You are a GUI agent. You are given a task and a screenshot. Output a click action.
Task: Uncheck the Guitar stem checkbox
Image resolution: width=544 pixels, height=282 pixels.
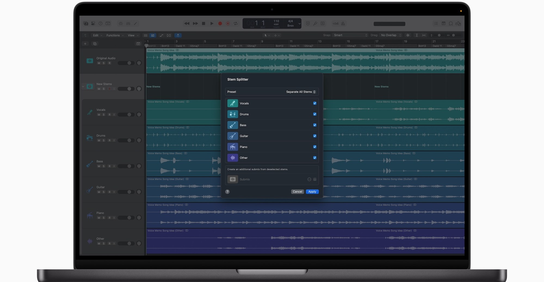click(315, 136)
